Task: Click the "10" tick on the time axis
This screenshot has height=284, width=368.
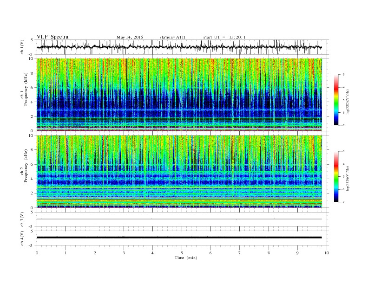Action: 327,253
